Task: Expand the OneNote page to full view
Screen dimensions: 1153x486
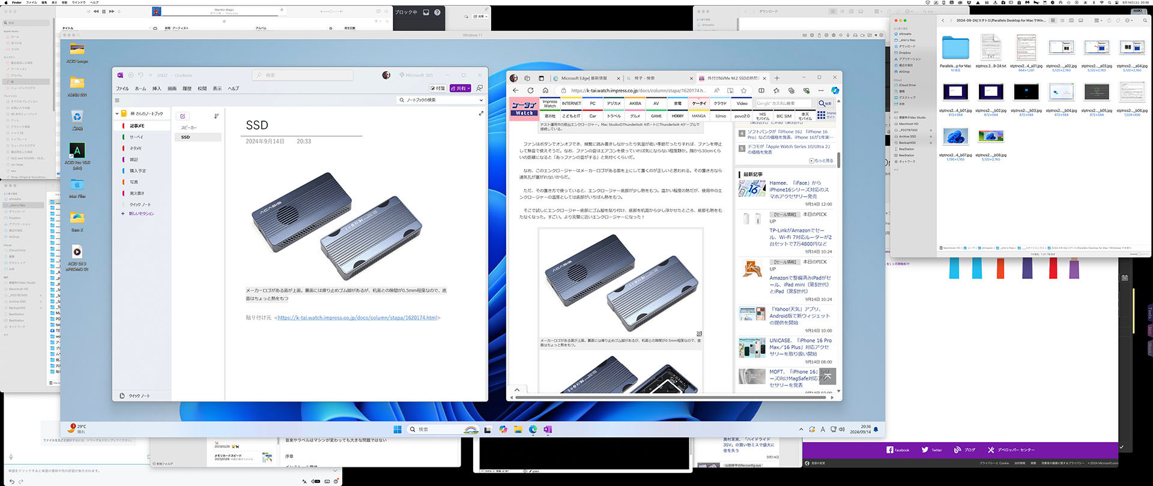Action: [481, 113]
